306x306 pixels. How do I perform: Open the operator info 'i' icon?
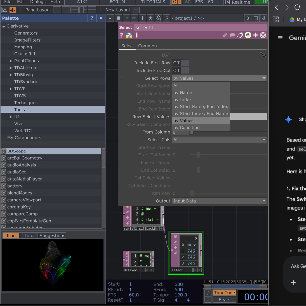coord(136,35)
